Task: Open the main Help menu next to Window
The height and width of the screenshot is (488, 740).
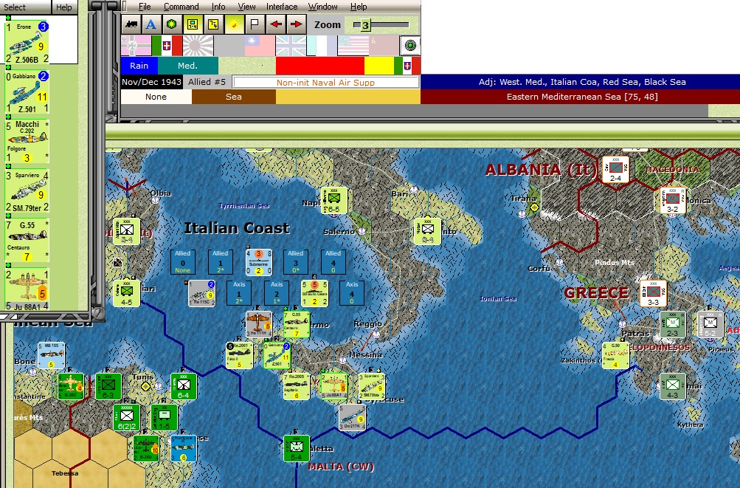Action: tap(359, 7)
